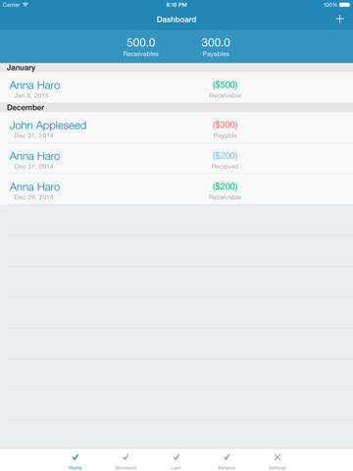The width and height of the screenshot is (353, 471).
Task: Tap the green ($200) Receivable amount
Action: coord(225,186)
